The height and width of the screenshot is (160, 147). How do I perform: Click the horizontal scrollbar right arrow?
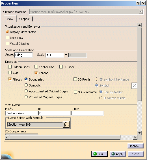pos(135,137)
